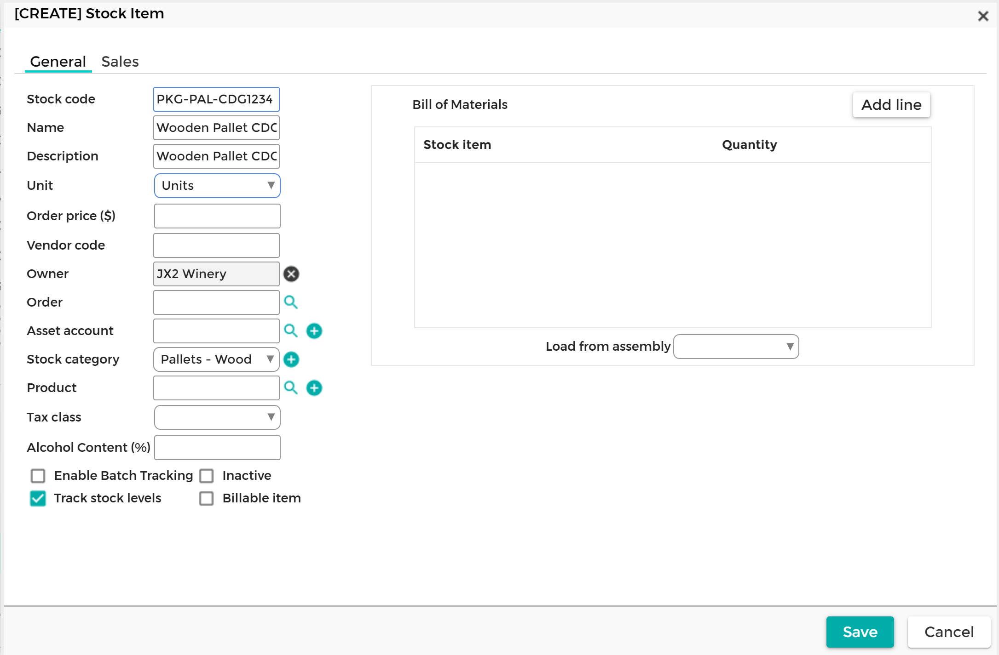Viewport: 999px width, 655px height.
Task: Click the Owner field JX2 Winery
Action: [x=216, y=274]
